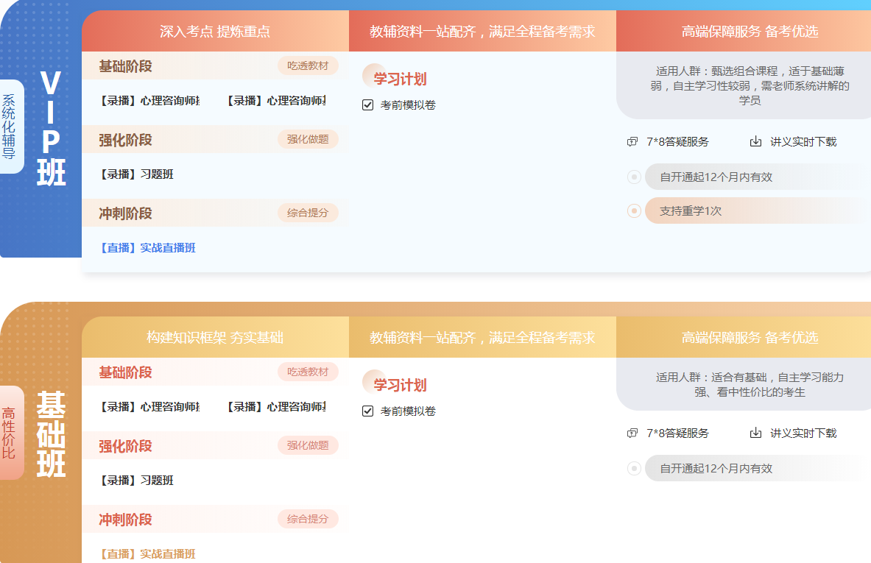This screenshot has height=563, width=871.
Task: Click 学习计划 heading in VIP班
Action: [x=400, y=79]
